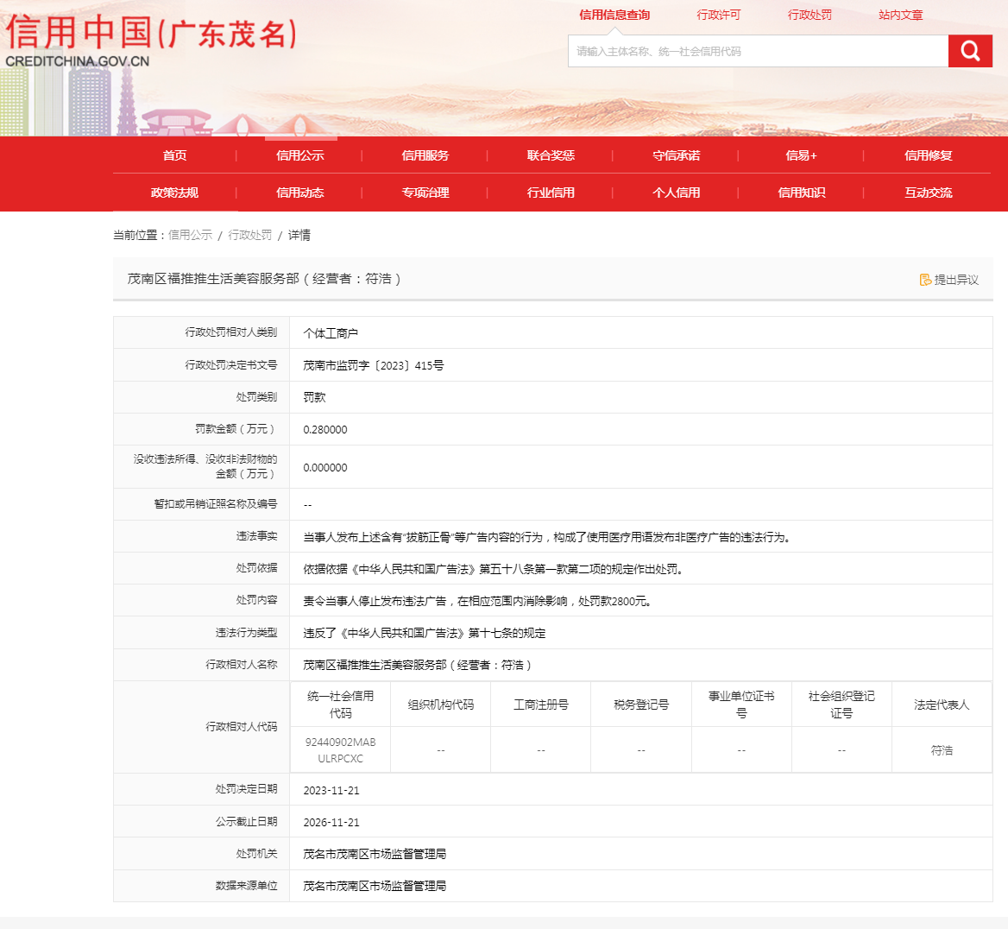The height and width of the screenshot is (929, 1008).
Task: Open the 政策法规 navigation item
Action: 174,193
